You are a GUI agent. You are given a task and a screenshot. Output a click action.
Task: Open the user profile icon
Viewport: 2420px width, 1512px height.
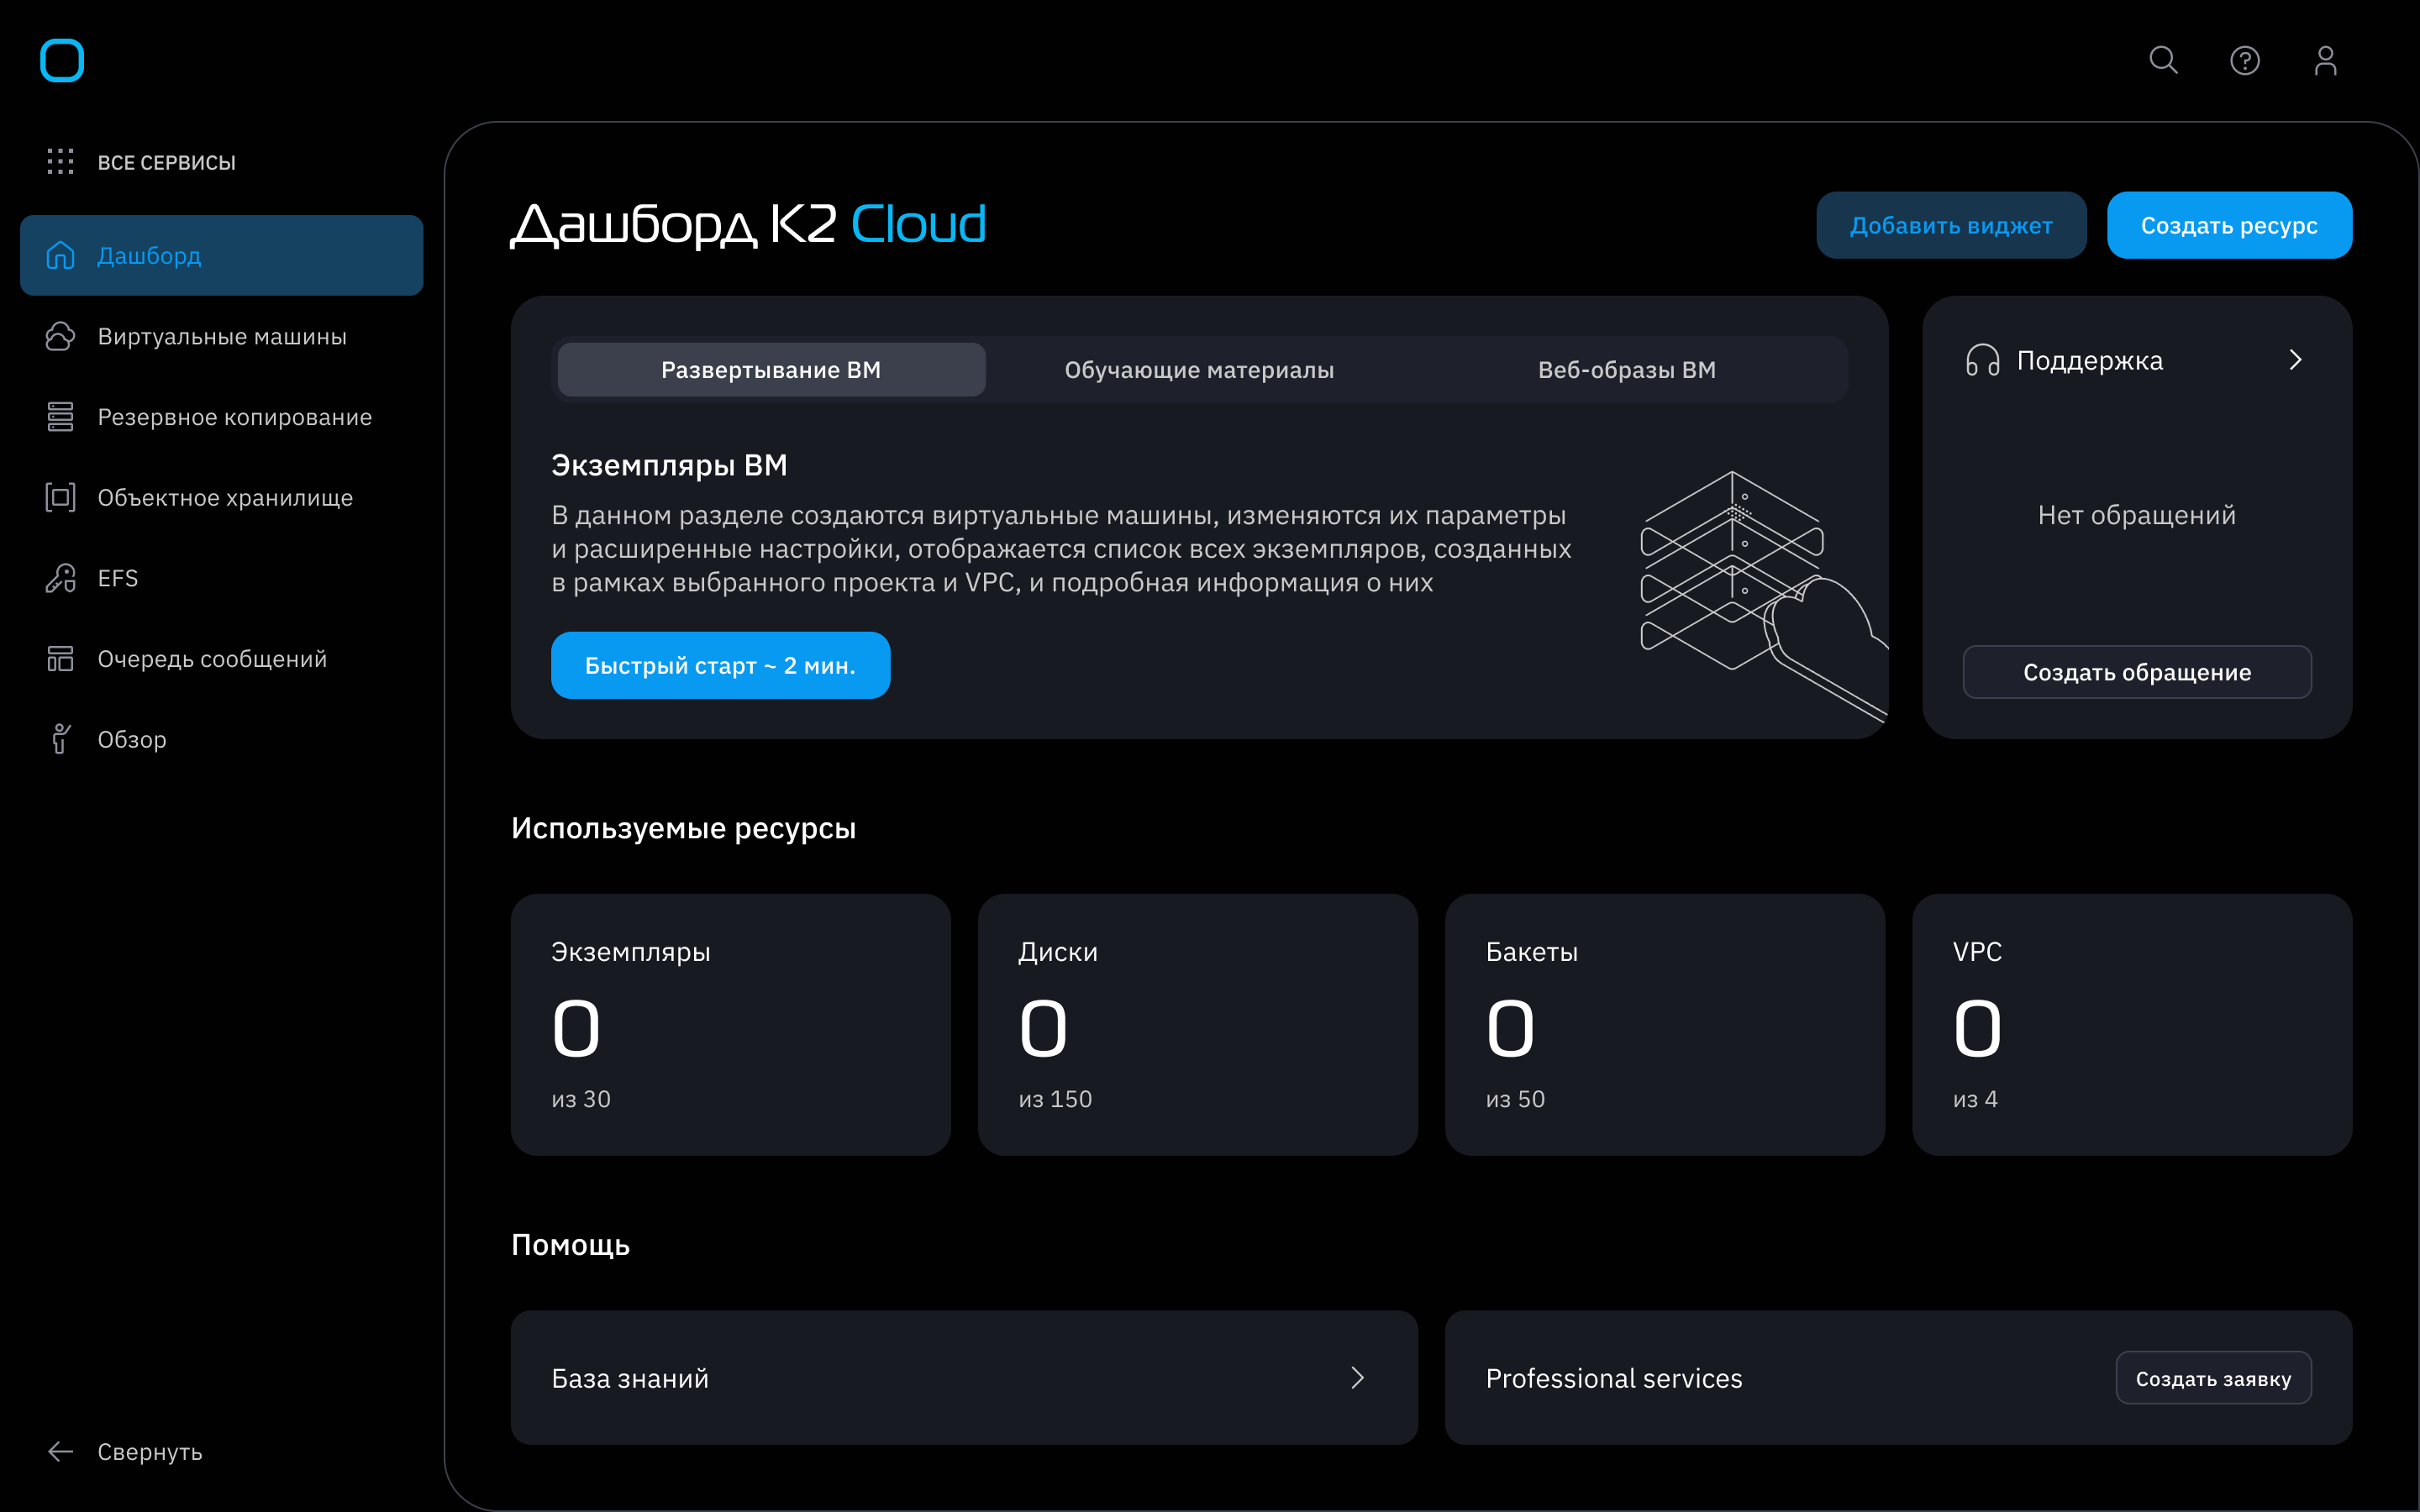2326,61
